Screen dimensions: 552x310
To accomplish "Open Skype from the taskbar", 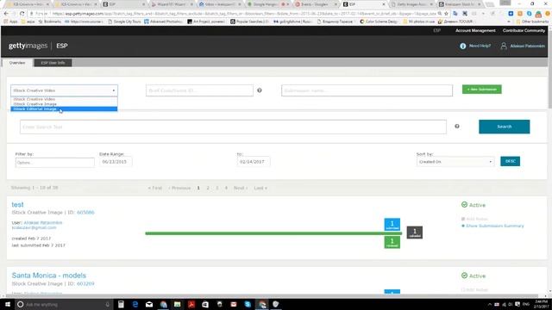I will point(248,304).
